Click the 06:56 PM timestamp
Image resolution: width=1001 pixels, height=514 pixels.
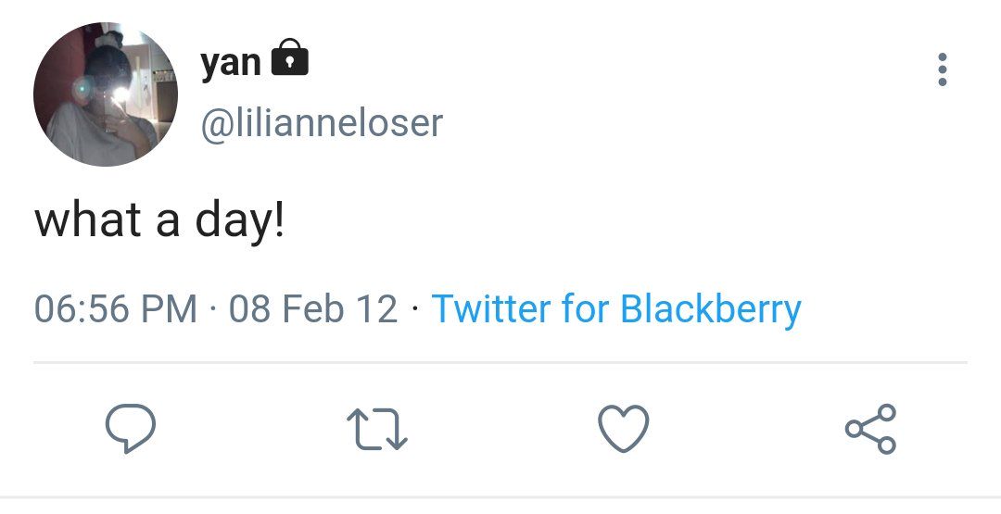click(x=116, y=308)
